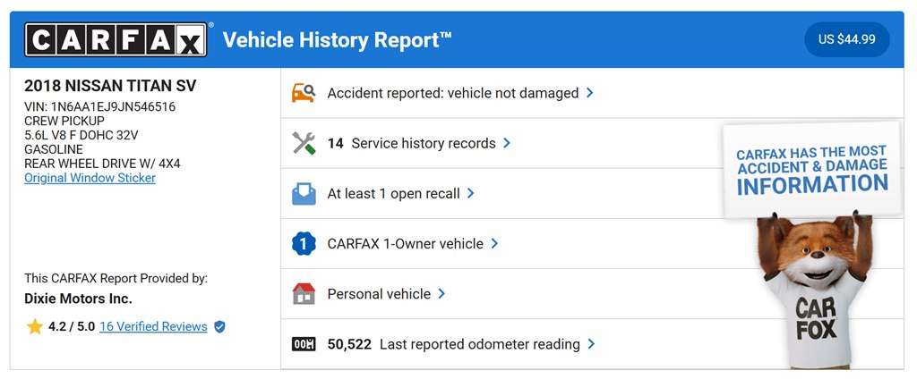Click the gold star rating icon
This screenshot has height=379, width=917.
35,327
